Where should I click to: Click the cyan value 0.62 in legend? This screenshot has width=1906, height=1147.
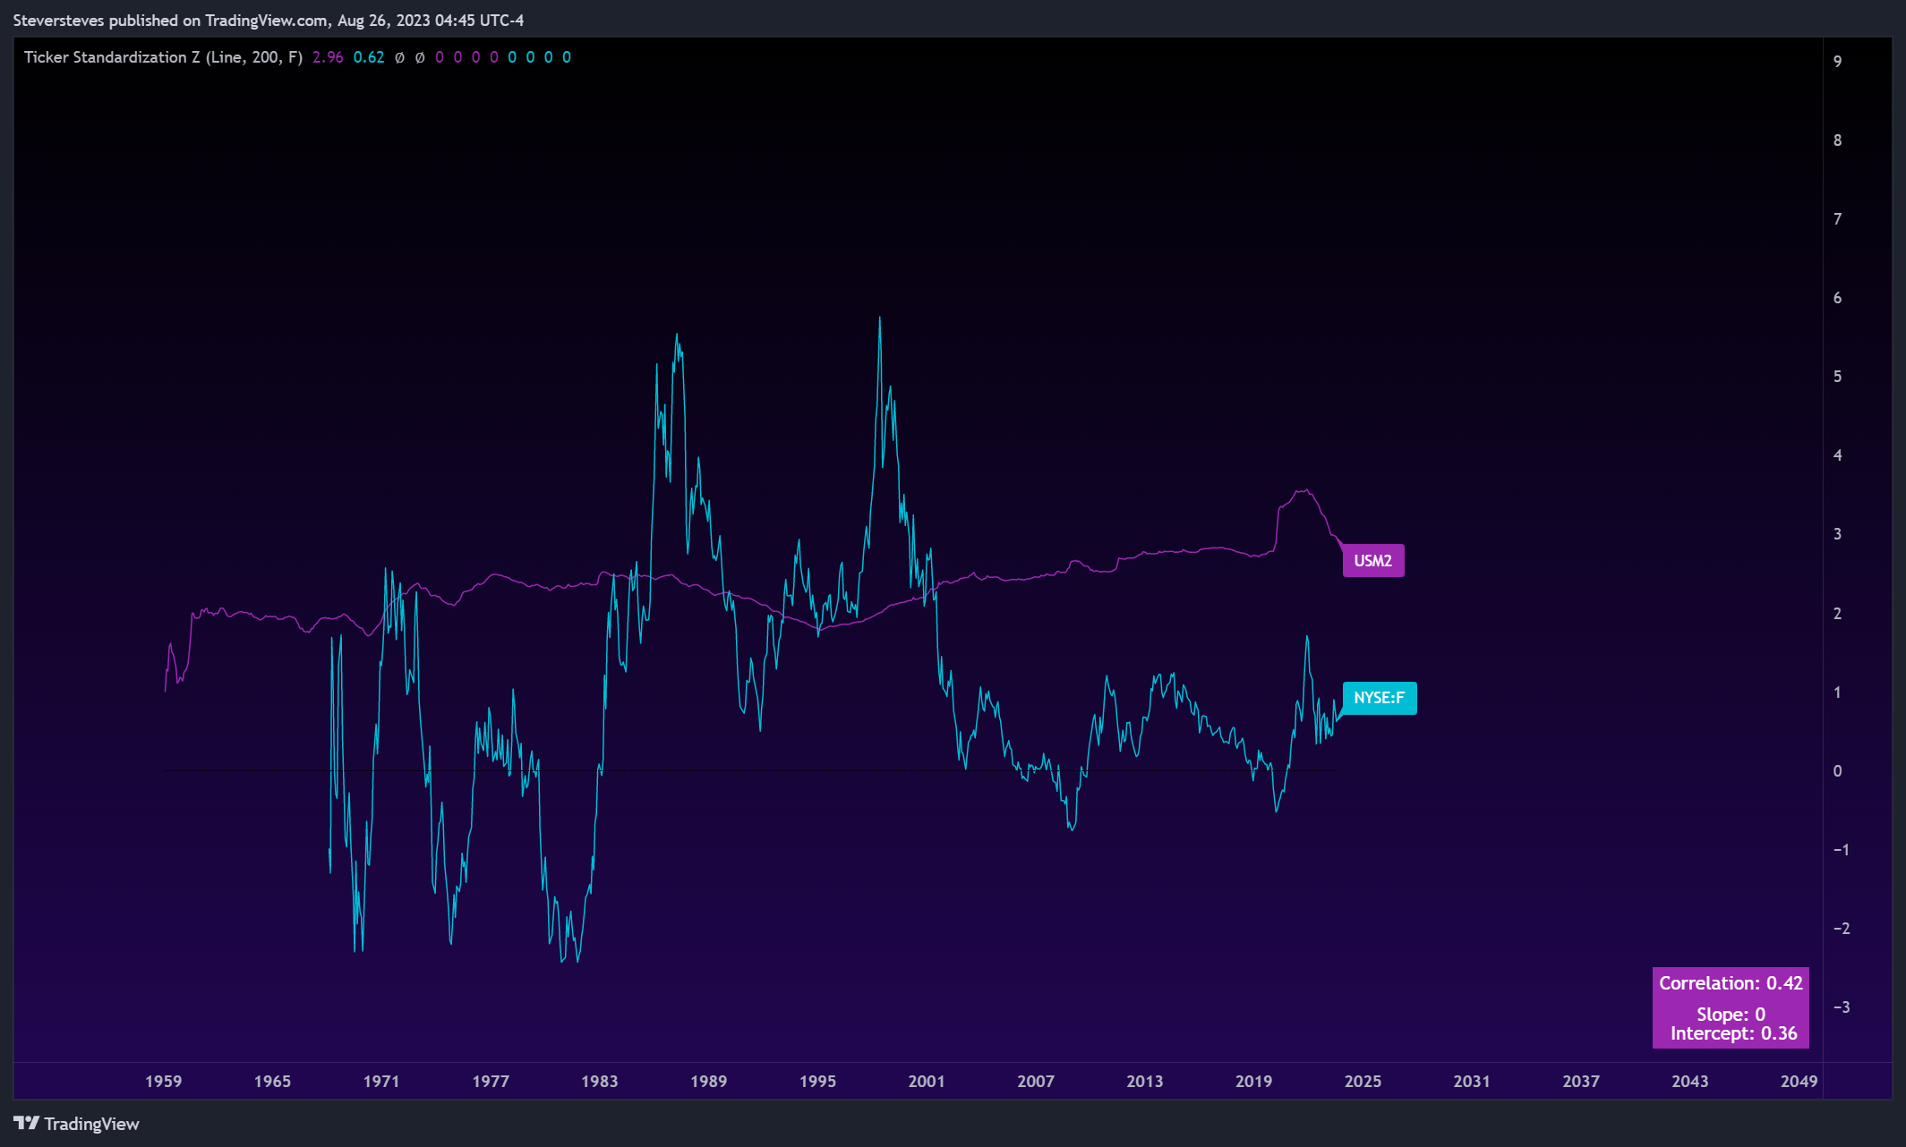(369, 57)
